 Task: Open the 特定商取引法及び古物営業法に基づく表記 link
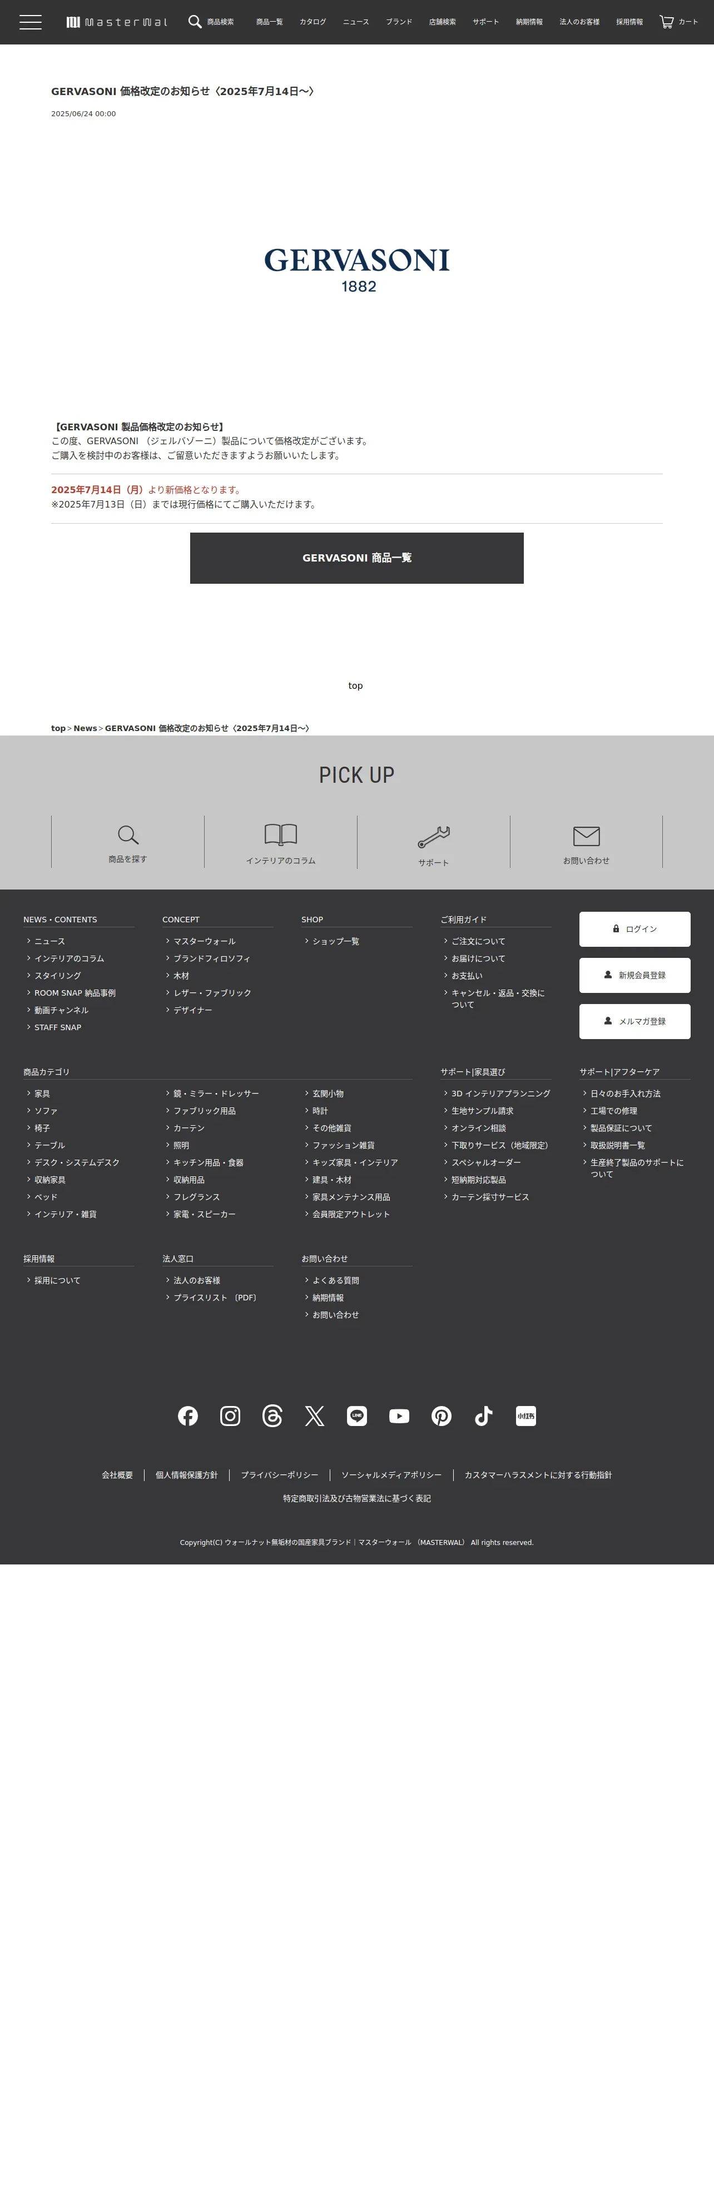click(356, 1499)
